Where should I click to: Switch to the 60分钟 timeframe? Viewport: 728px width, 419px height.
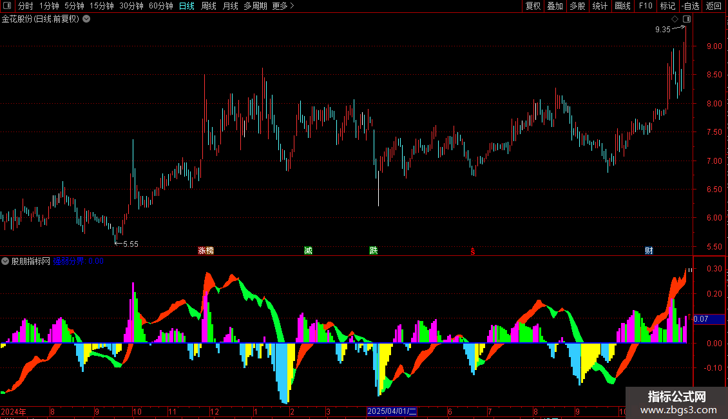(x=160, y=6)
